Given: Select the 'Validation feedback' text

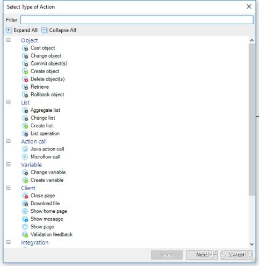Looking at the screenshot, I should click(52, 234).
